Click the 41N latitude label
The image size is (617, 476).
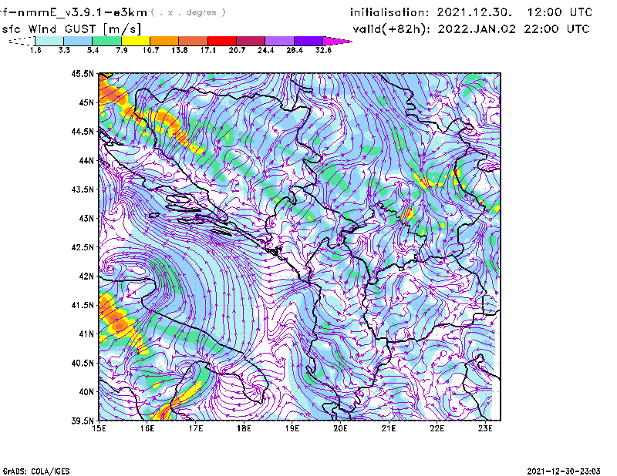(x=86, y=334)
